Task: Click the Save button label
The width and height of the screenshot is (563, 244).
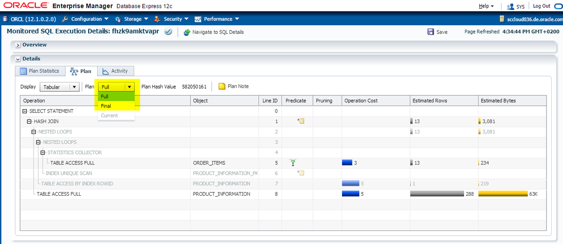Action: click(442, 32)
